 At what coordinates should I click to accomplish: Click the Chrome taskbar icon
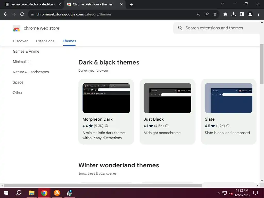tap(44, 193)
